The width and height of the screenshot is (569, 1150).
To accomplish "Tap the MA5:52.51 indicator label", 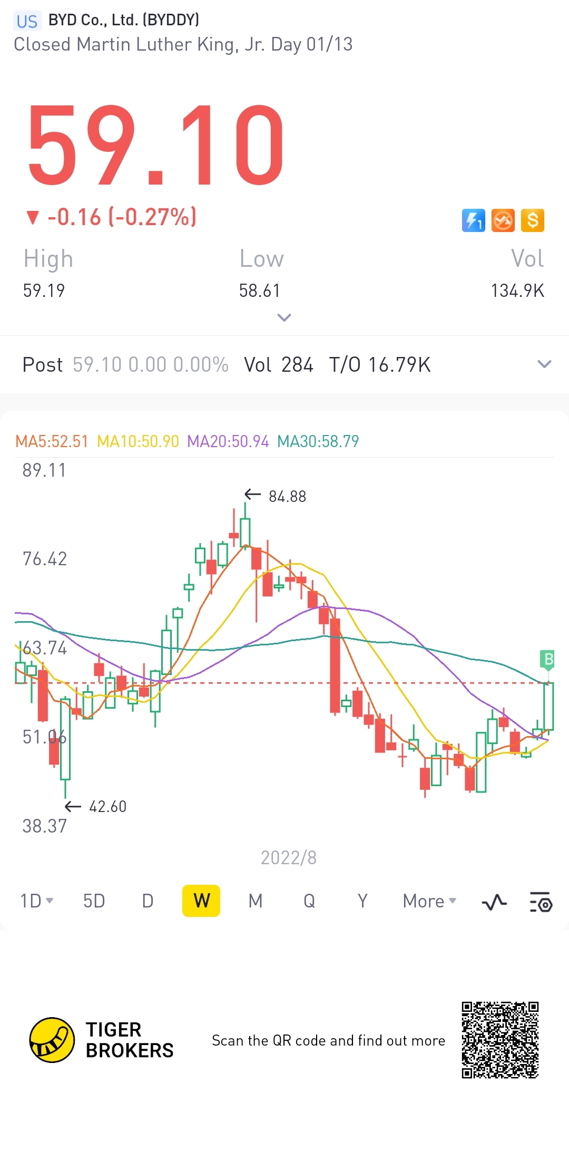I will (52, 441).
